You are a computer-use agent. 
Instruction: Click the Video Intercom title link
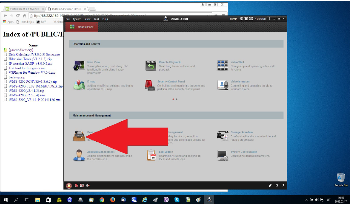point(240,81)
